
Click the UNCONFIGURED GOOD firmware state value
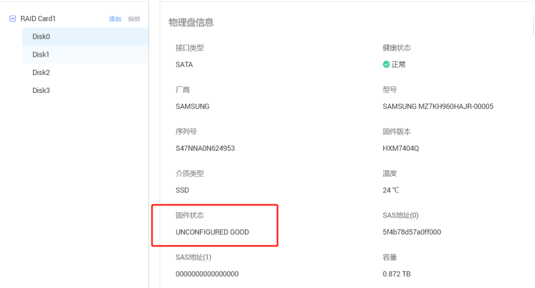coord(212,232)
